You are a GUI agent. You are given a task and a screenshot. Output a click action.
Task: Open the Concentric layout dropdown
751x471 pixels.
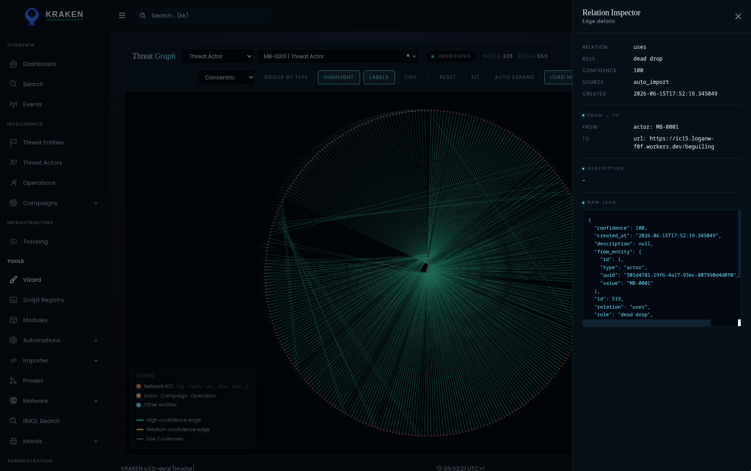coord(226,77)
